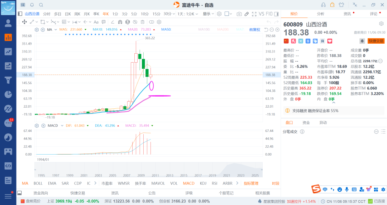Delete drawings with the trash icon
The height and width of the screenshot is (205, 387).
point(142,22)
